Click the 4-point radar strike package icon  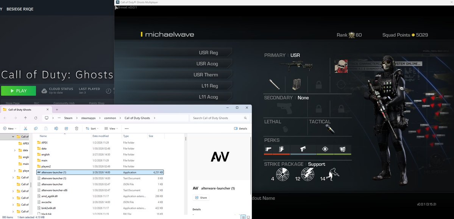pos(282,174)
